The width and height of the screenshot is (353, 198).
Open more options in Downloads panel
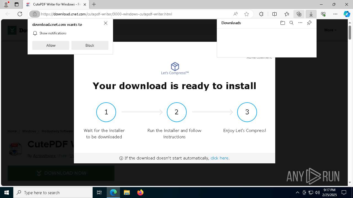point(300,23)
